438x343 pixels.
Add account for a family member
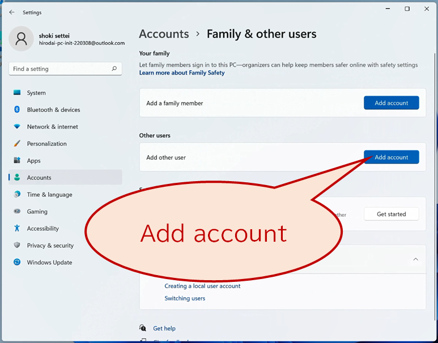(391, 102)
